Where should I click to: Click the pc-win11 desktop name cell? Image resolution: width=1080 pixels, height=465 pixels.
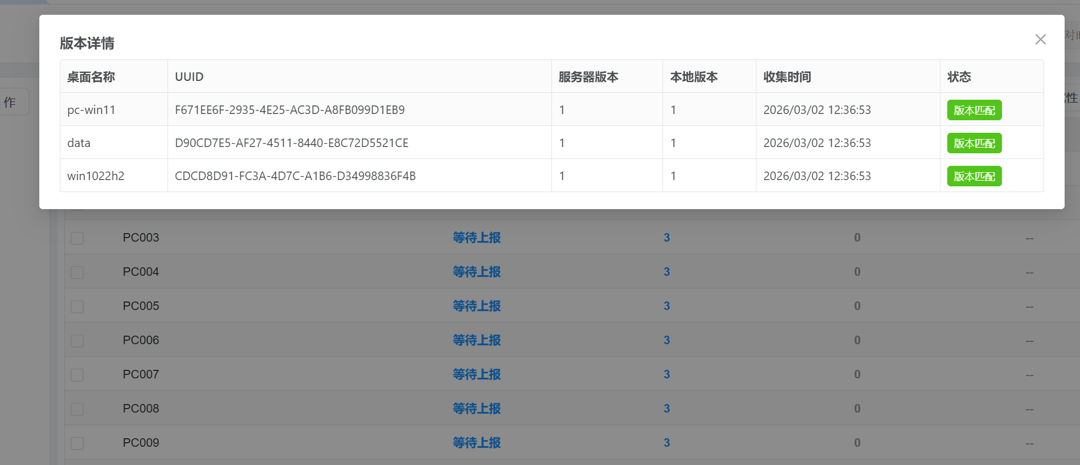tap(91, 110)
